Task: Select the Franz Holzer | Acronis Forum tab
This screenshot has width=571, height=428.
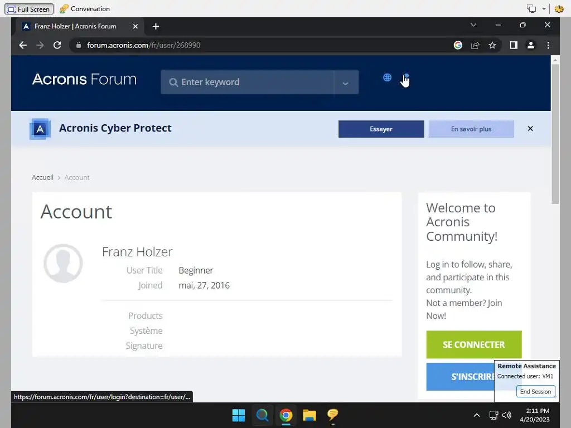Action: [75, 26]
